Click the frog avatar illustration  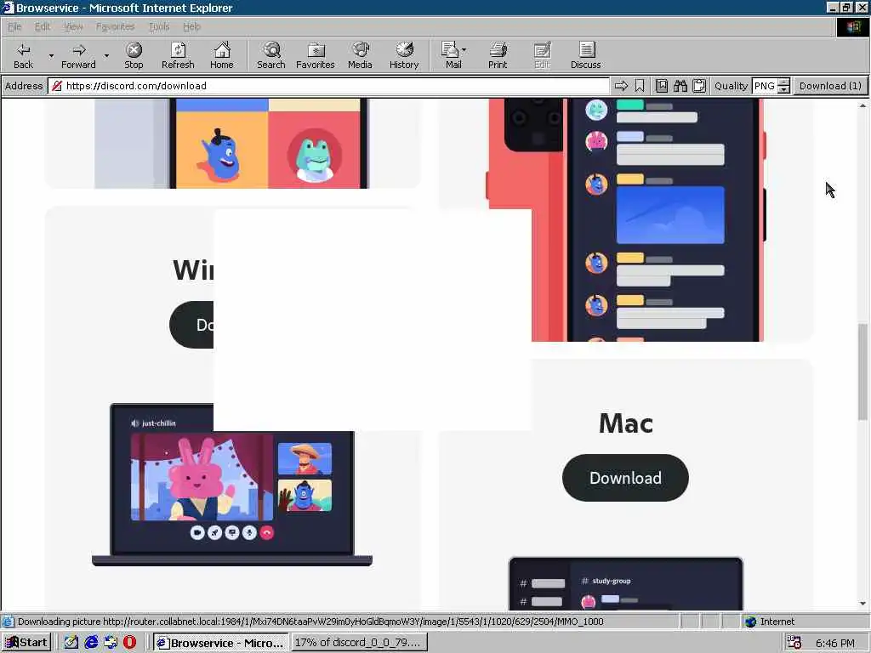315,156
